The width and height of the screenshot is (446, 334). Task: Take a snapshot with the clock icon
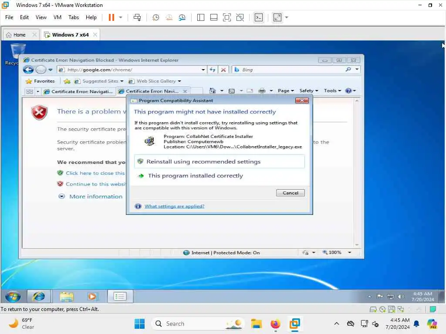(155, 17)
